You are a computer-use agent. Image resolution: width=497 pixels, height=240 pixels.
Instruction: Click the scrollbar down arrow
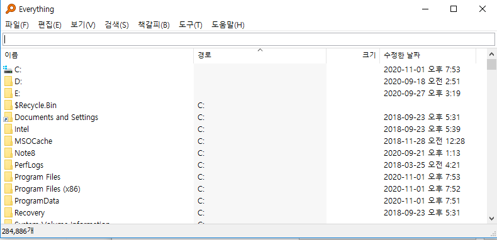coord(491,218)
